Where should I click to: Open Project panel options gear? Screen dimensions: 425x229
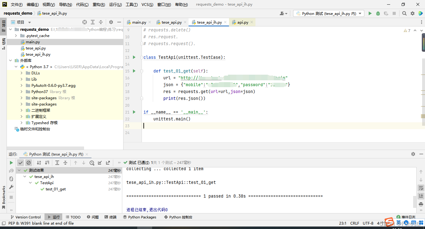point(111,22)
